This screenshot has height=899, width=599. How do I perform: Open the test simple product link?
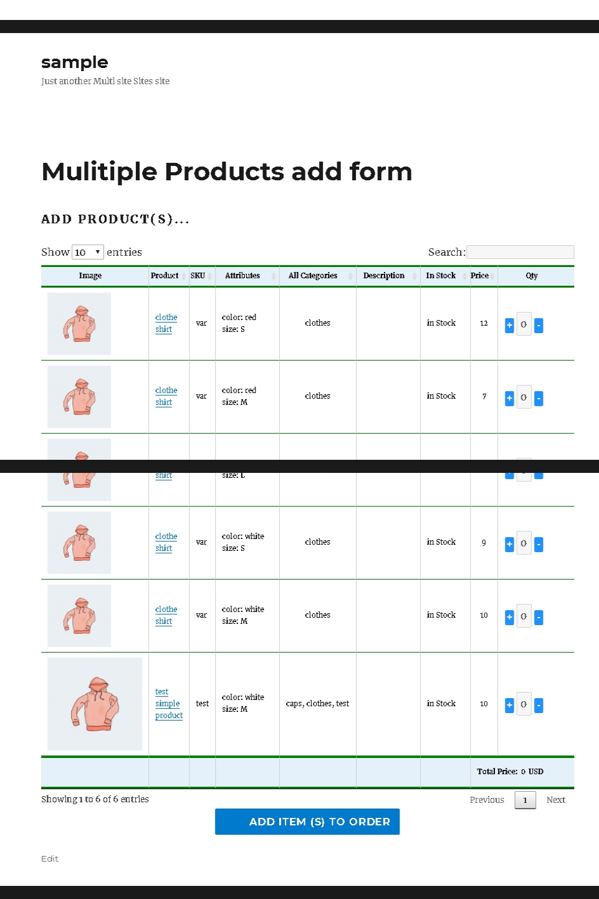(x=168, y=704)
